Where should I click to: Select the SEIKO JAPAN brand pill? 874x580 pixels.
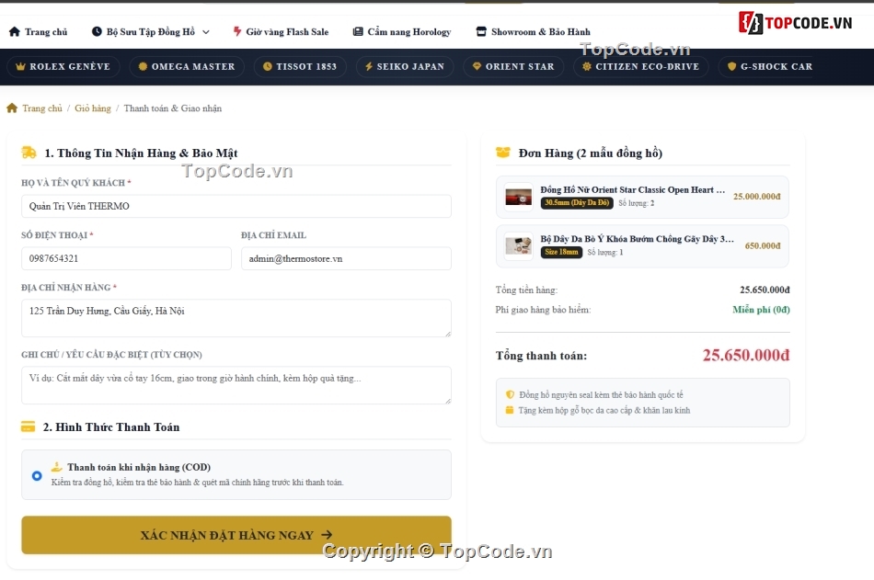coord(405,66)
